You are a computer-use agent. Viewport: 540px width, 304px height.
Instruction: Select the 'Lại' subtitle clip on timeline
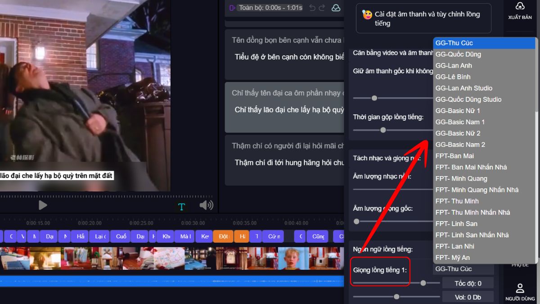[99, 236]
